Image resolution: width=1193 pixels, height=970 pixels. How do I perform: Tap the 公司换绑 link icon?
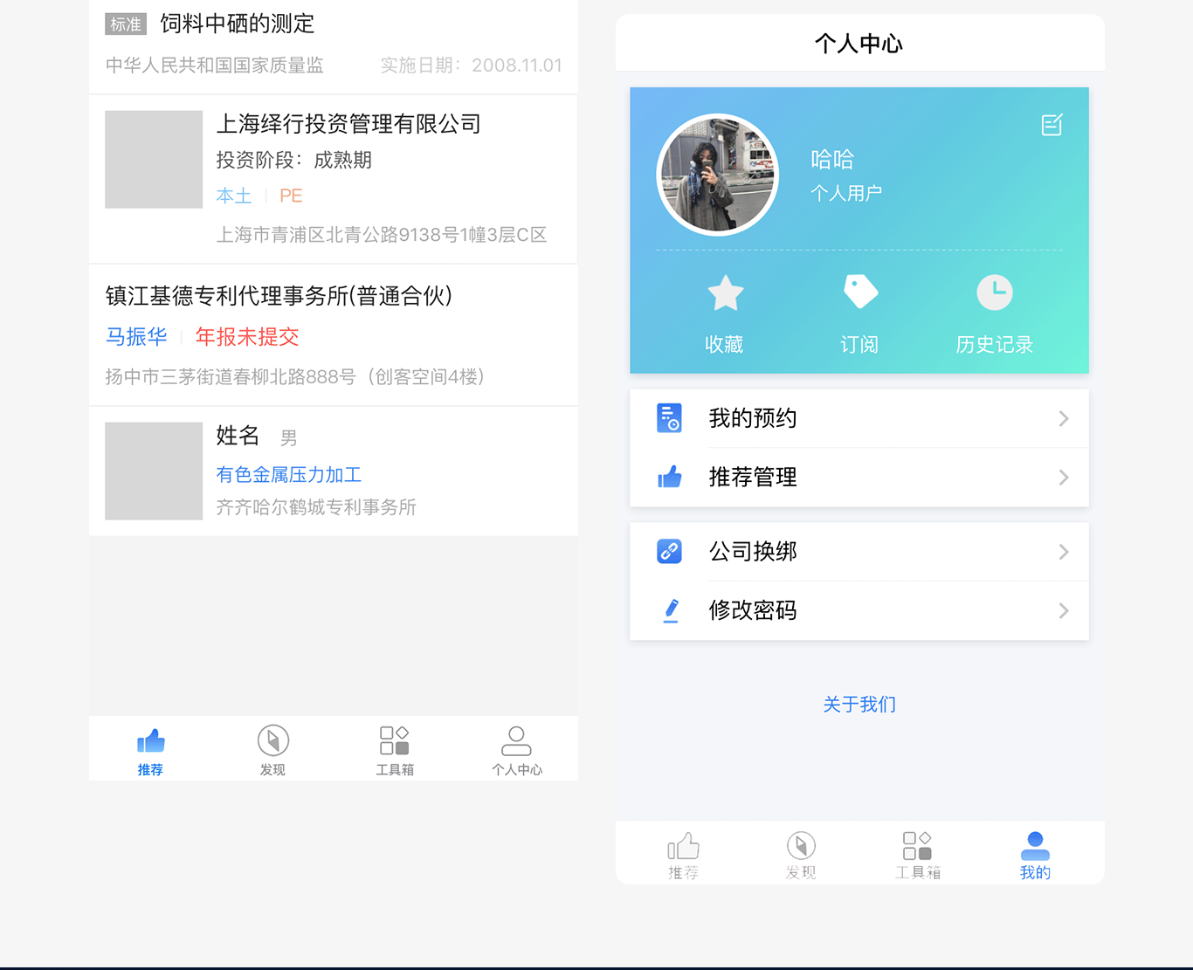[669, 551]
